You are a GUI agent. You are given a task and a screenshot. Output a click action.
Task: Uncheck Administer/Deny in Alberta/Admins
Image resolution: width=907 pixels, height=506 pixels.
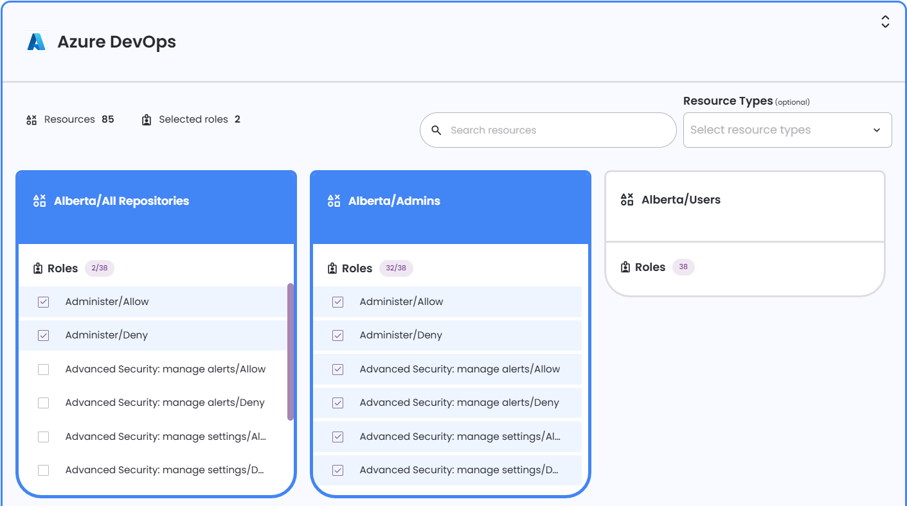337,335
